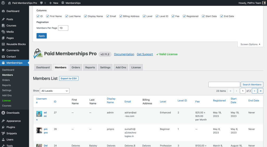Switch to the Reports tab
The height and width of the screenshot is (147, 267).
[90, 67]
